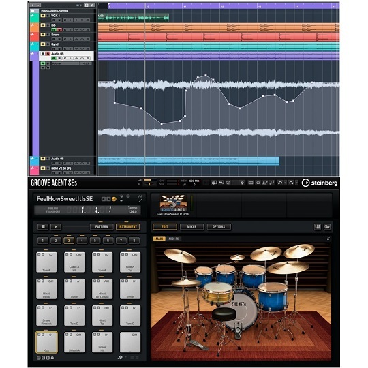Trigger the Sidestick pad
368x368 pixels.
coord(74,342)
